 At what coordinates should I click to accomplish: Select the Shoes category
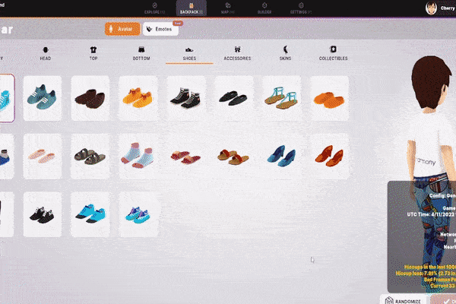189,53
